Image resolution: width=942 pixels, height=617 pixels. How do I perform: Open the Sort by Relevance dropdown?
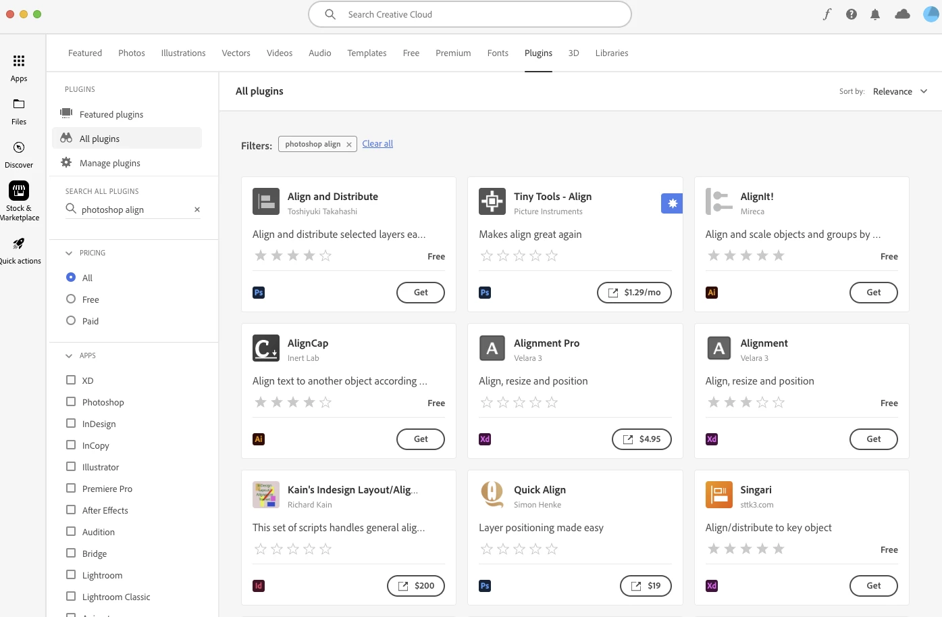tap(900, 91)
